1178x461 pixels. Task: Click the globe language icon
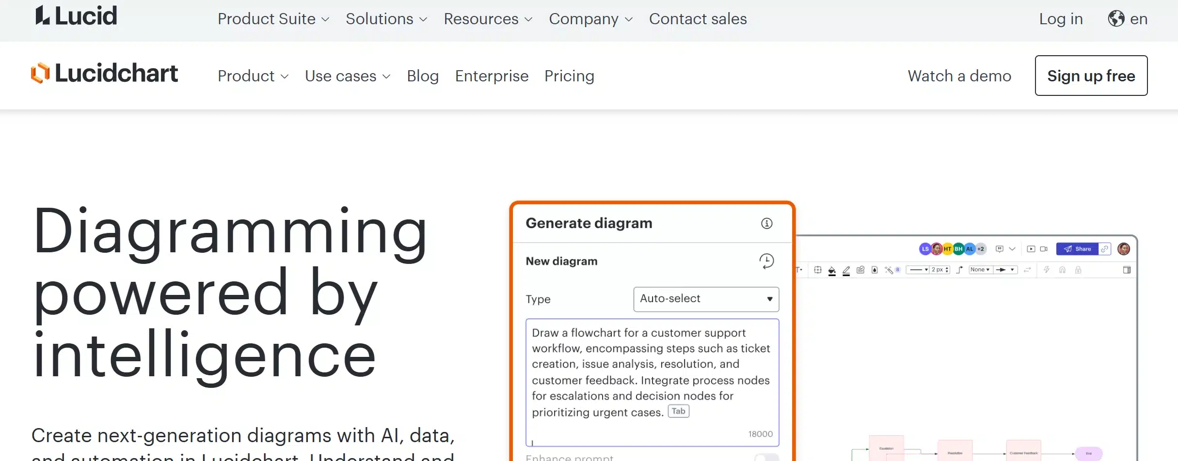(x=1116, y=19)
